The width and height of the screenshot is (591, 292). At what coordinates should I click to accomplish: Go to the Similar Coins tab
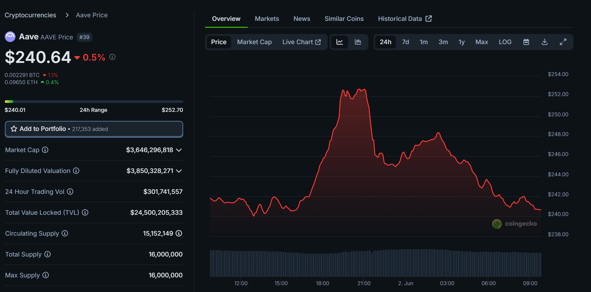point(344,19)
